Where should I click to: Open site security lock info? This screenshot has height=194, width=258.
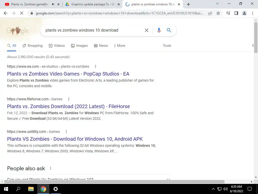[x=32, y=13]
